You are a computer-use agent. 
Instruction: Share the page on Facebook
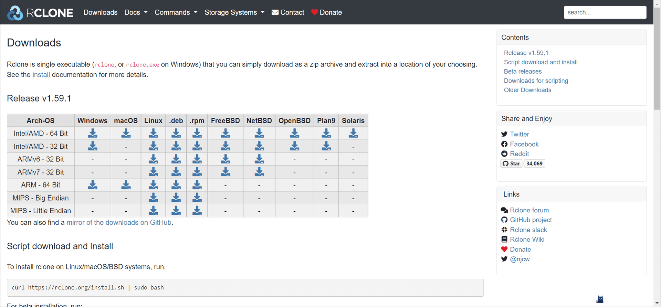(x=524, y=144)
